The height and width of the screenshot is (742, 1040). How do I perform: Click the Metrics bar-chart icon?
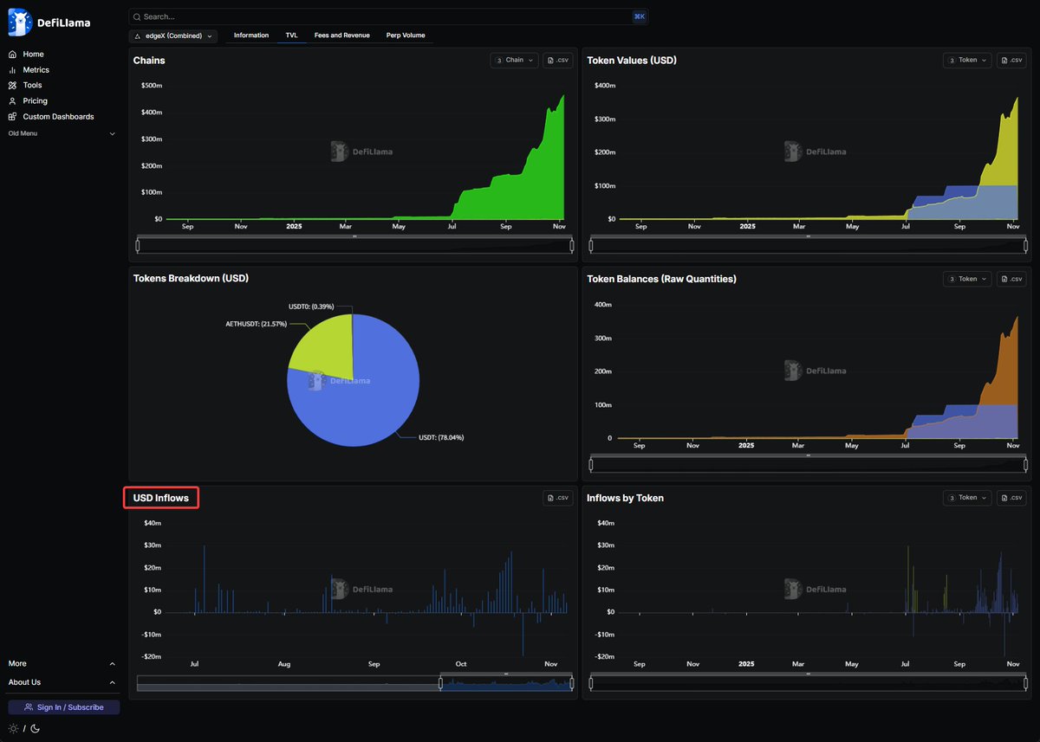(x=13, y=69)
